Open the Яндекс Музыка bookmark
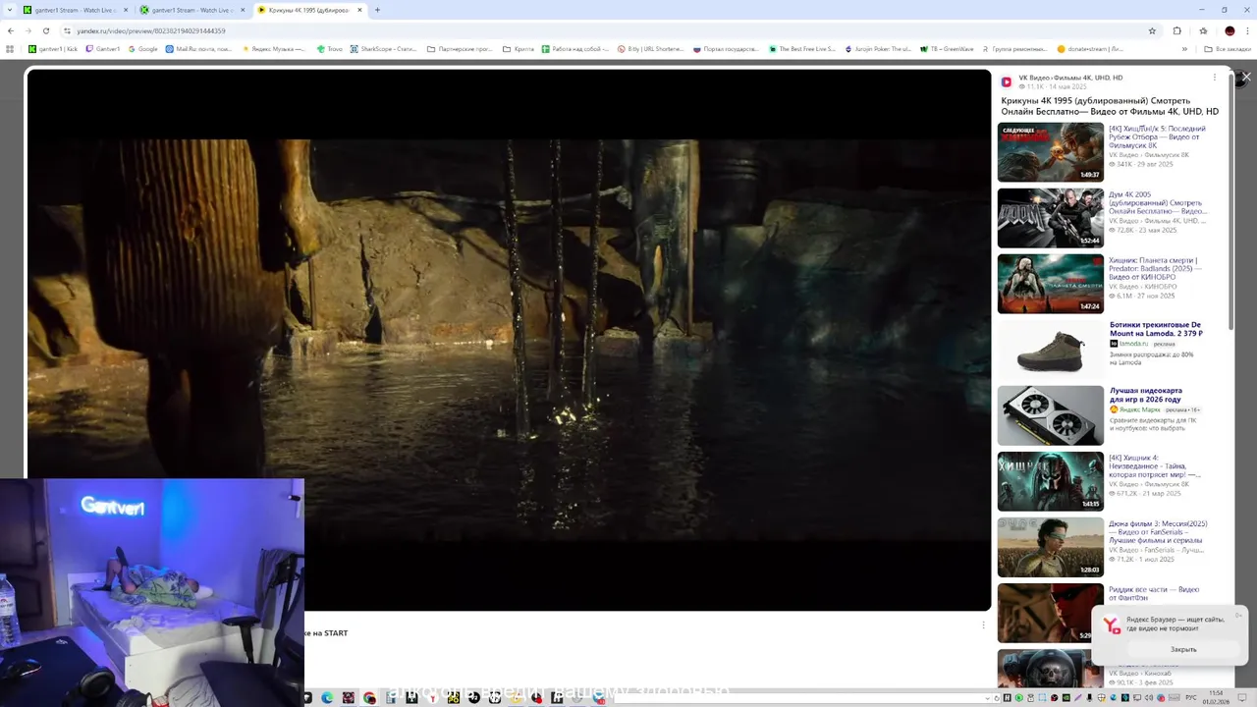1257x707 pixels. (274, 48)
